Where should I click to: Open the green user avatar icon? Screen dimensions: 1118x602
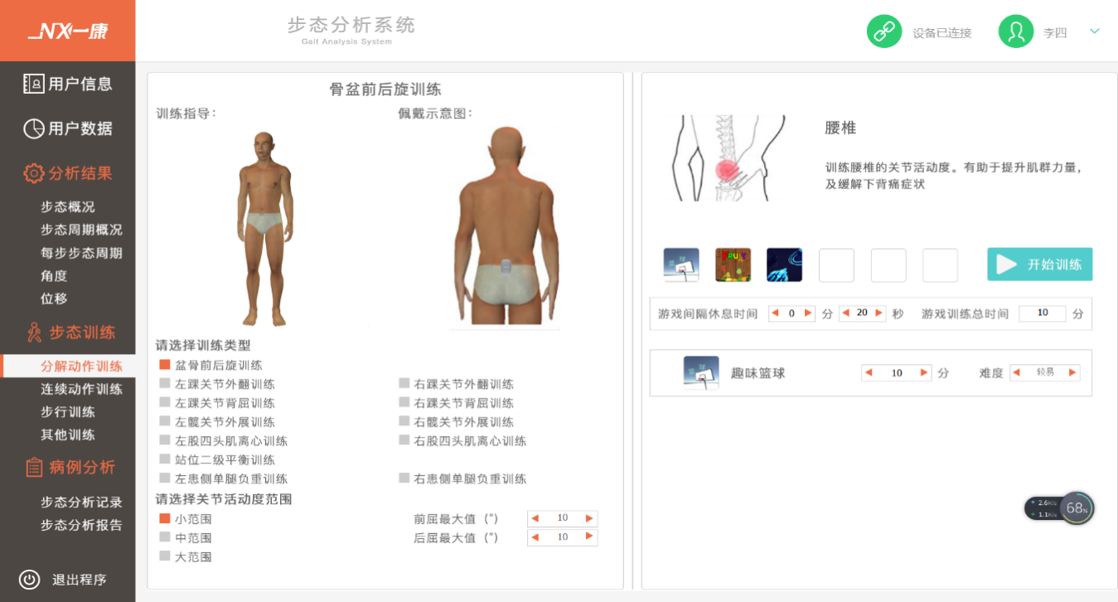pos(1016,32)
